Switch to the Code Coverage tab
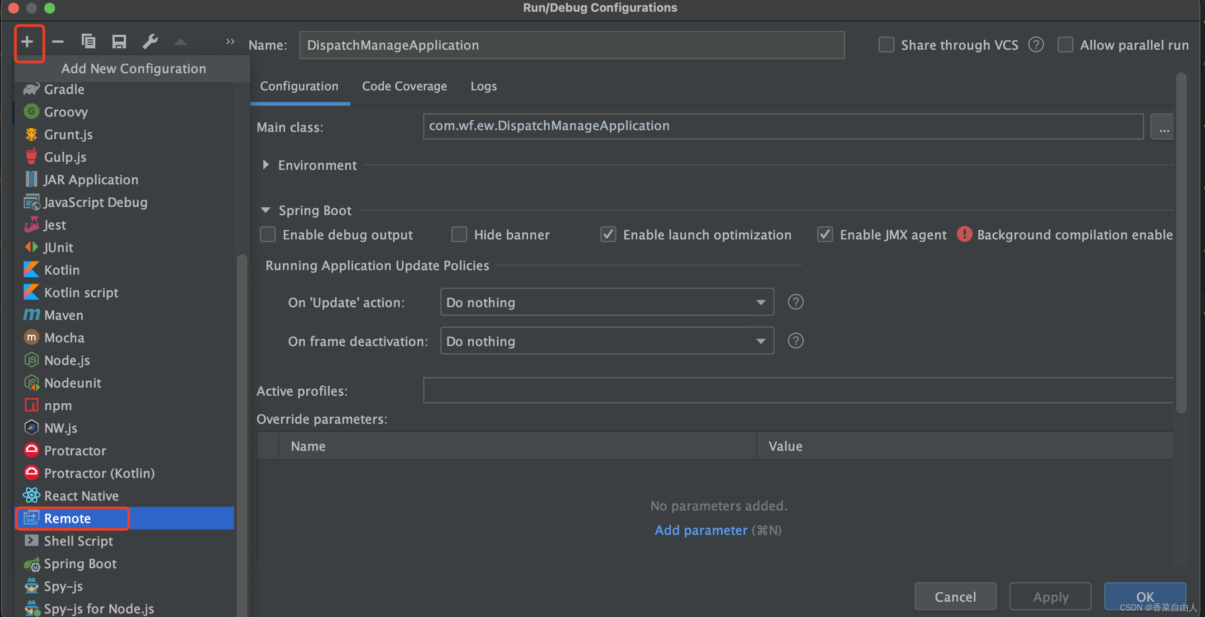The height and width of the screenshot is (617, 1205). (x=404, y=86)
